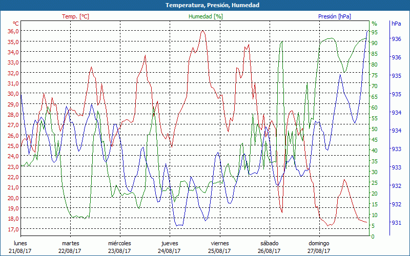The height and width of the screenshot is (256, 410).
Task: Click the 95 tick on humidity axis
Action: [375, 33]
